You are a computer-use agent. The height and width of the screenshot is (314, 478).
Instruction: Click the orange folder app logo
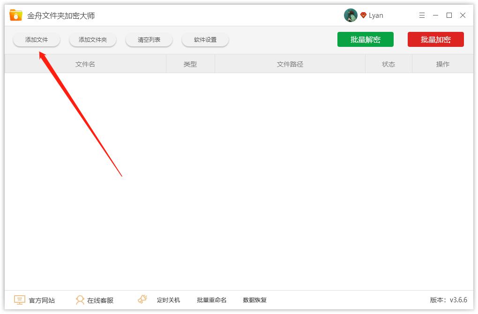(15, 15)
